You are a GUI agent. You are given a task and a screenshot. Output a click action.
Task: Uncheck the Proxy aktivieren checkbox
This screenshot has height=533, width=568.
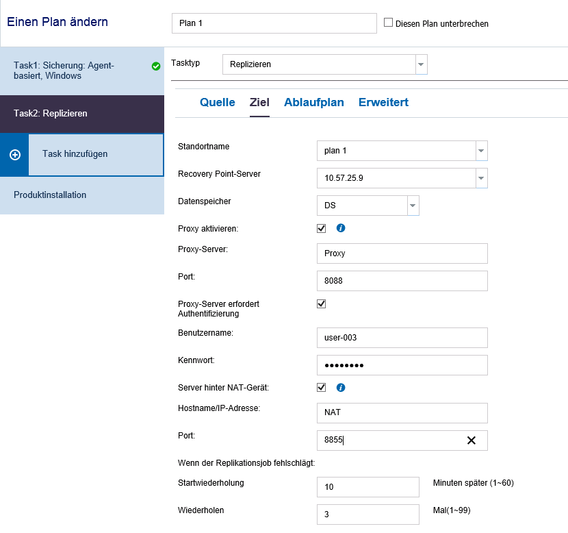(x=322, y=228)
